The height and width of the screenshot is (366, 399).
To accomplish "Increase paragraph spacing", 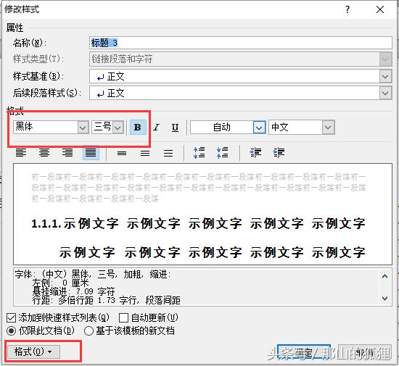I will click(x=199, y=153).
